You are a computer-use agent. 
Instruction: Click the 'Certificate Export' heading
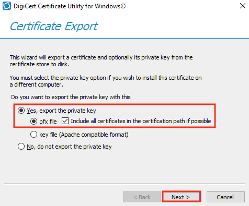pos(54,27)
